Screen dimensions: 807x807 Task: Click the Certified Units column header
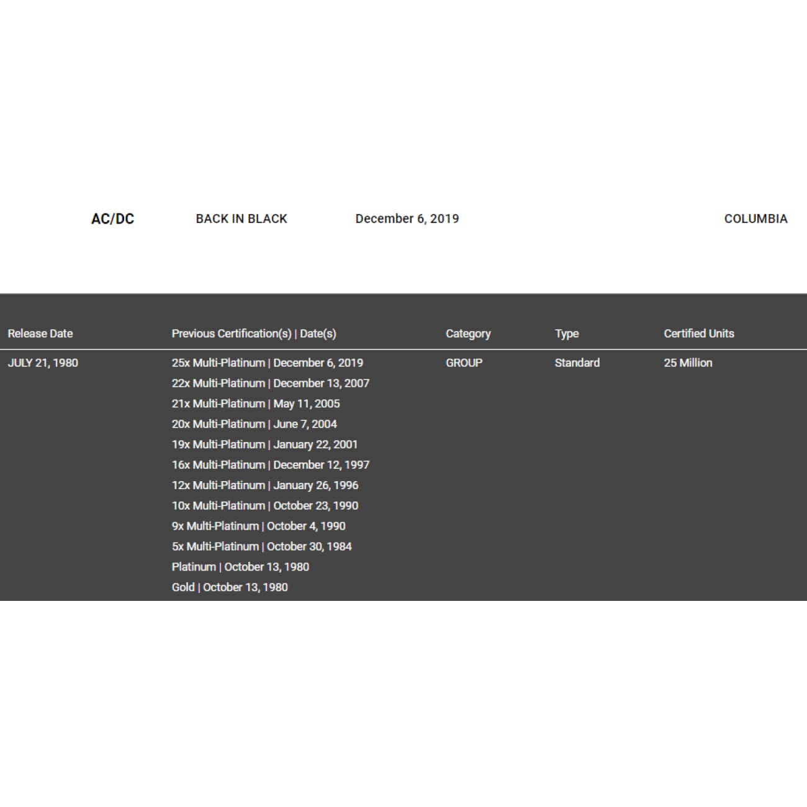click(699, 333)
